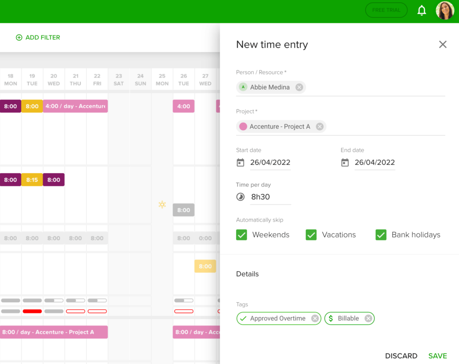Viewport: 459px width, 364px height.
Task: Open the end date calendar picker
Action: tap(345, 163)
